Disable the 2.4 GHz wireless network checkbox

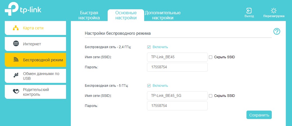coord(149,47)
